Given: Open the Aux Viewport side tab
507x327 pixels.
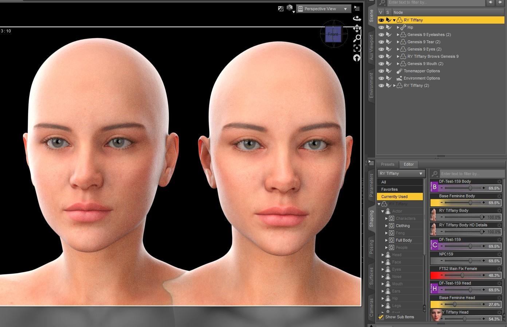Looking at the screenshot, I should pos(372,47).
